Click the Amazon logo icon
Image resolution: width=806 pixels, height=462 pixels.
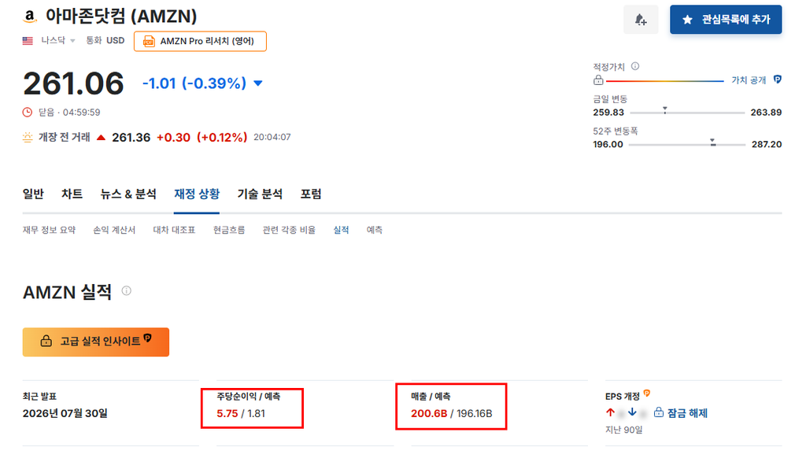[30, 17]
